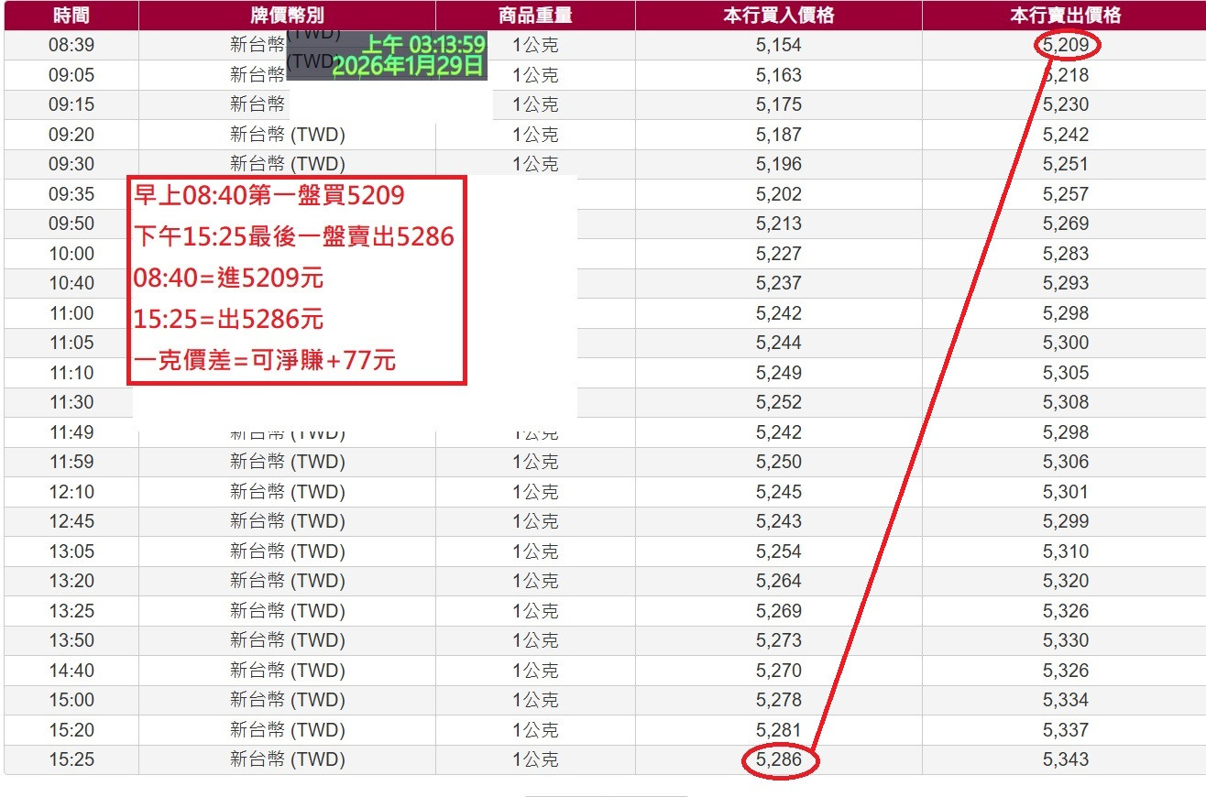Select the 11:30 time cell
The image size is (1206, 797).
pyautogui.click(x=71, y=402)
